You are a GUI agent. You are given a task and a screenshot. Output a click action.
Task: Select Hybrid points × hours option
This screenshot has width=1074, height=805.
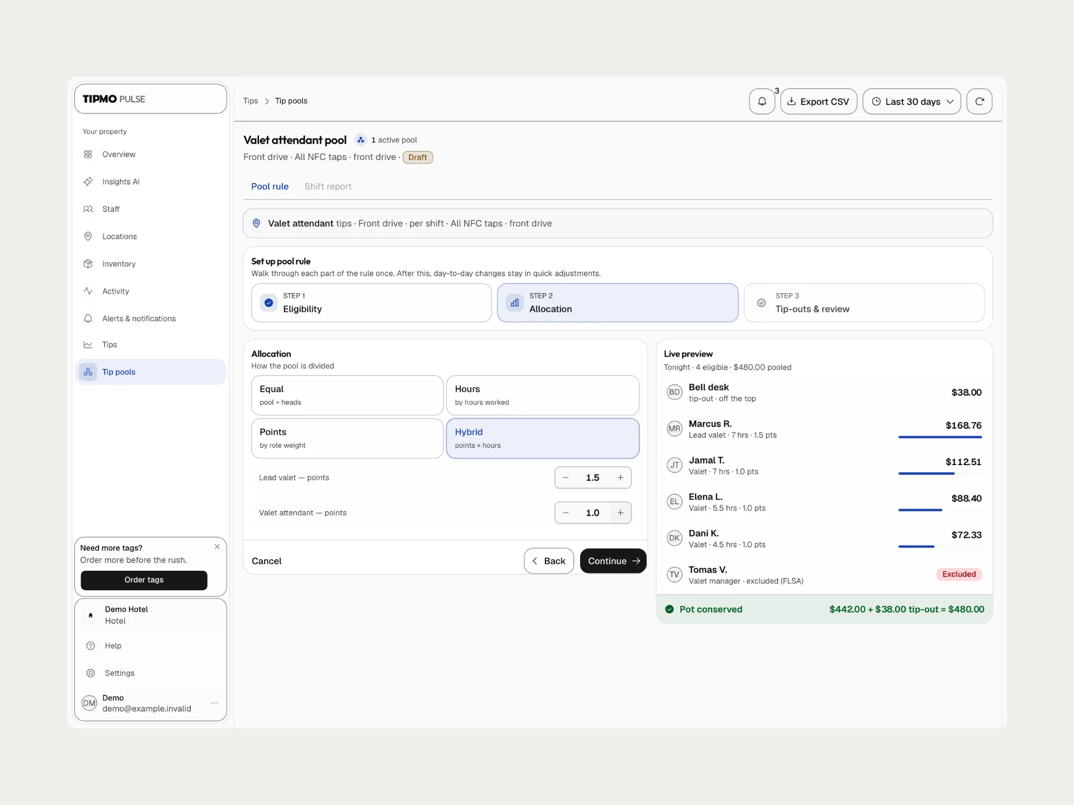(543, 438)
